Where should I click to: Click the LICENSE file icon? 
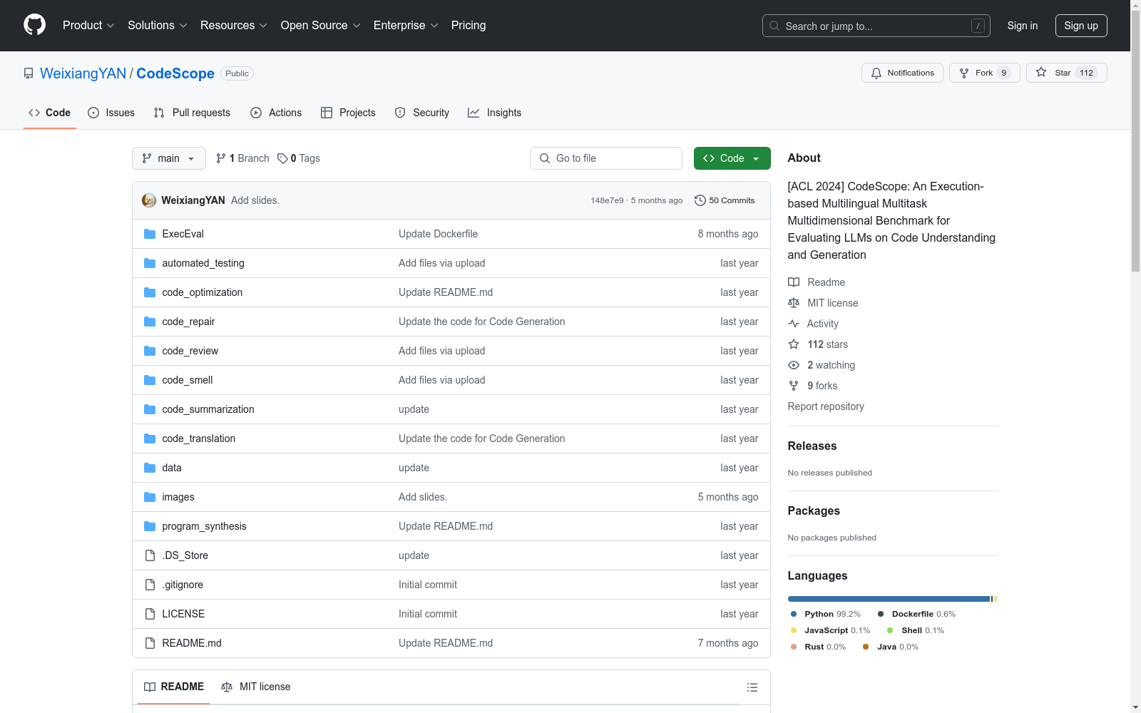coord(150,614)
